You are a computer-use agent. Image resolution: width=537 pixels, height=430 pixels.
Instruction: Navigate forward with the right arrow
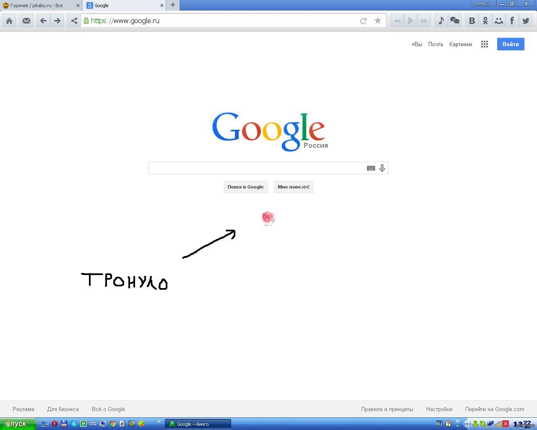pyautogui.click(x=57, y=21)
